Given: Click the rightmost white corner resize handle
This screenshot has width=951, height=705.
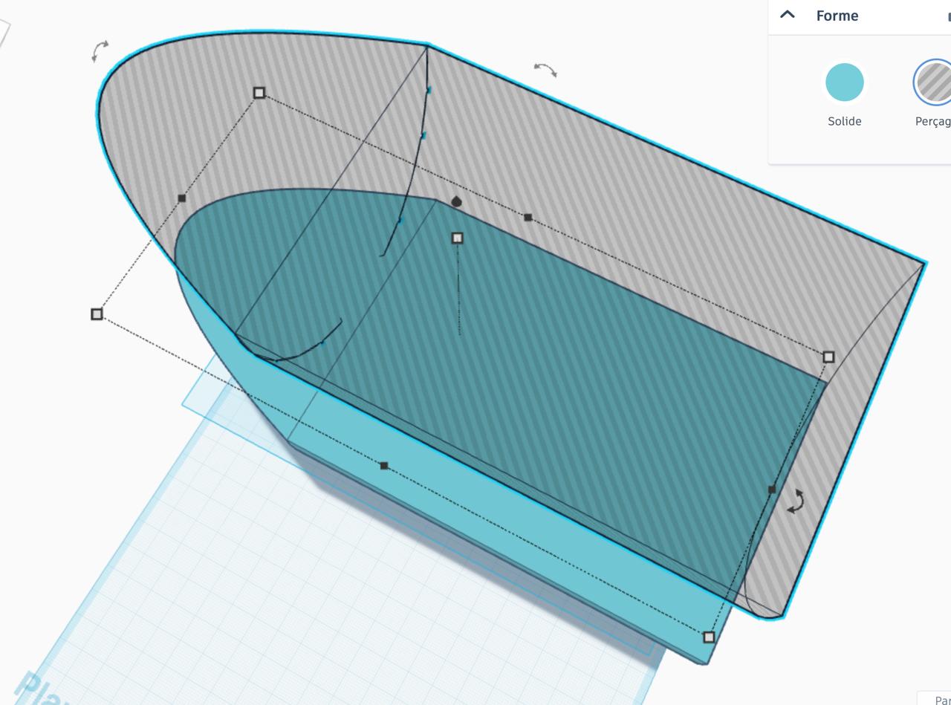Looking at the screenshot, I should 828,357.
